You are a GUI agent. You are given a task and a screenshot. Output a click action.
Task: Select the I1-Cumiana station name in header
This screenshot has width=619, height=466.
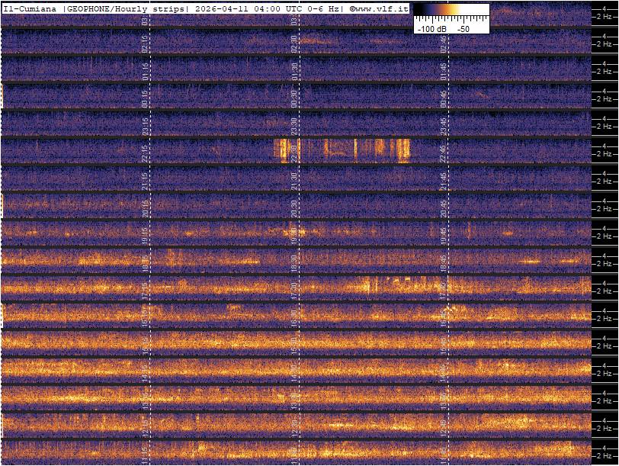pyautogui.click(x=30, y=8)
